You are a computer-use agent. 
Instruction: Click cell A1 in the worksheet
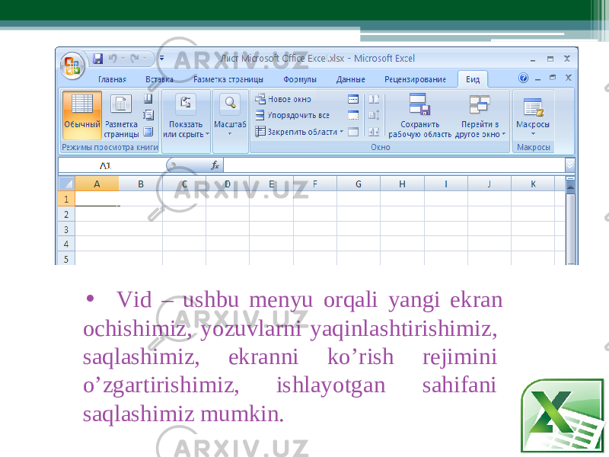tap(97, 199)
